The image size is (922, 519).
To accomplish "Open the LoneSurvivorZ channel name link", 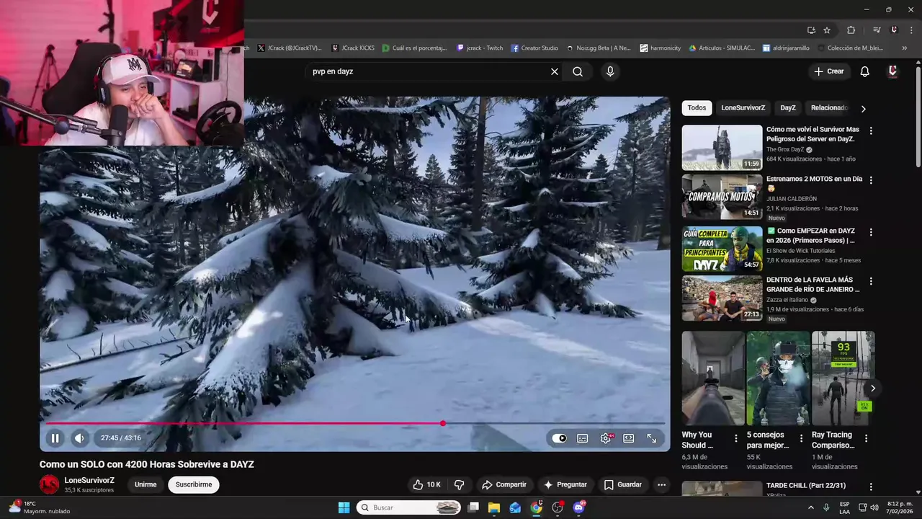I will [89, 480].
